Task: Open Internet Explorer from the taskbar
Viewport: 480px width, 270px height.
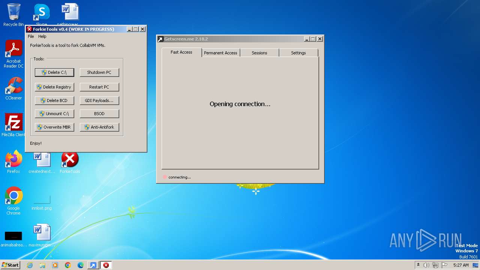Action: click(30, 265)
